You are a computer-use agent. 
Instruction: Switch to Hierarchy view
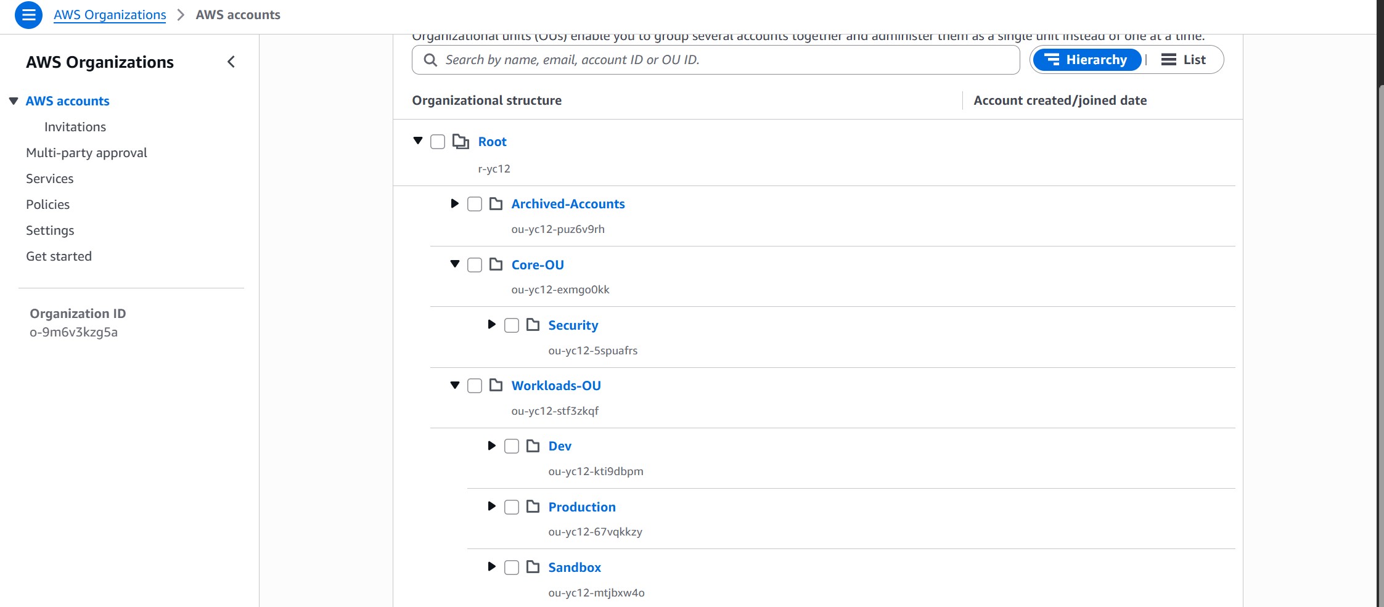click(1087, 60)
